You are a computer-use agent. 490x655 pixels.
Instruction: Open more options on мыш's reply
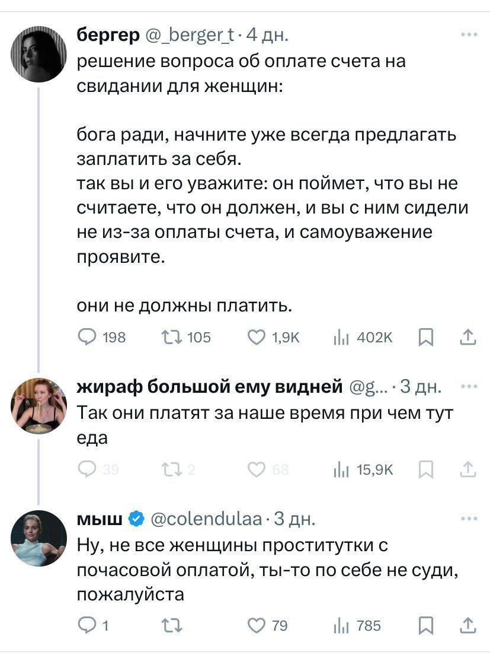point(468,519)
